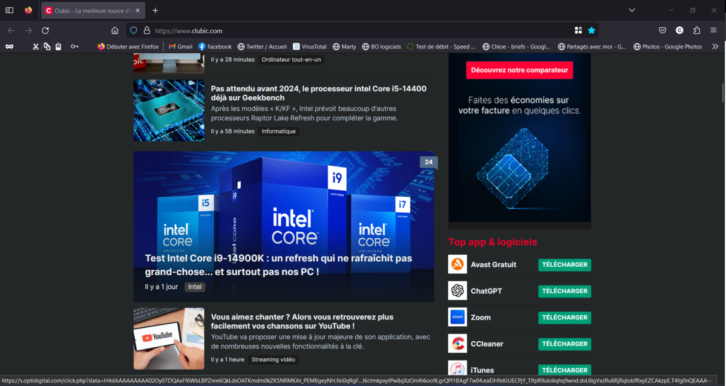Go to the home page icon

(114, 30)
